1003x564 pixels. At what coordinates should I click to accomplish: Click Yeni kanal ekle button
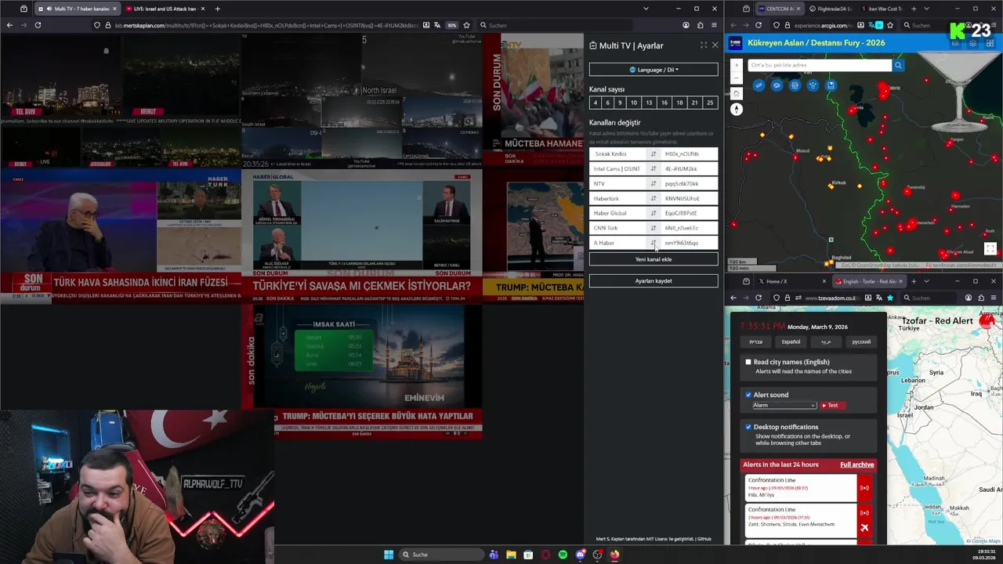654,259
